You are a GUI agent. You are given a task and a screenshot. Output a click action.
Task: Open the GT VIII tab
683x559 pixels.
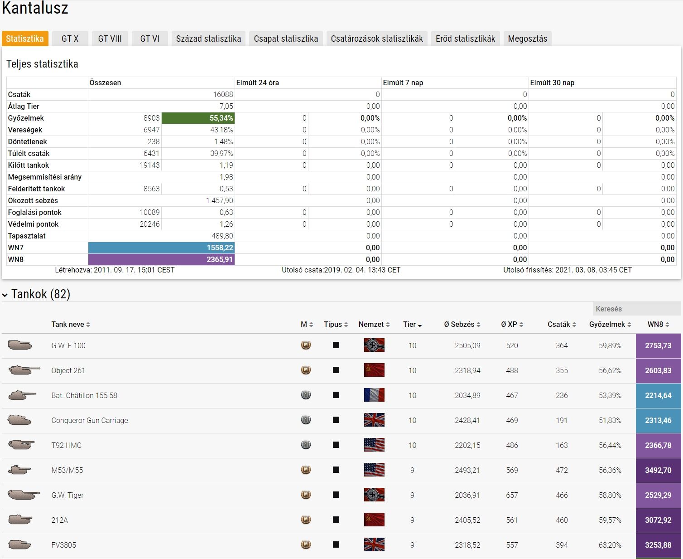click(x=110, y=39)
